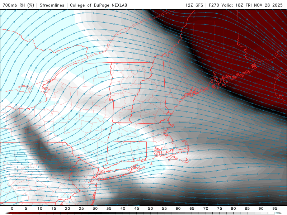Viewport: 287px width, 215px height.
Task: Click the 5 tick label on RH scale
Action: [x=26, y=209]
